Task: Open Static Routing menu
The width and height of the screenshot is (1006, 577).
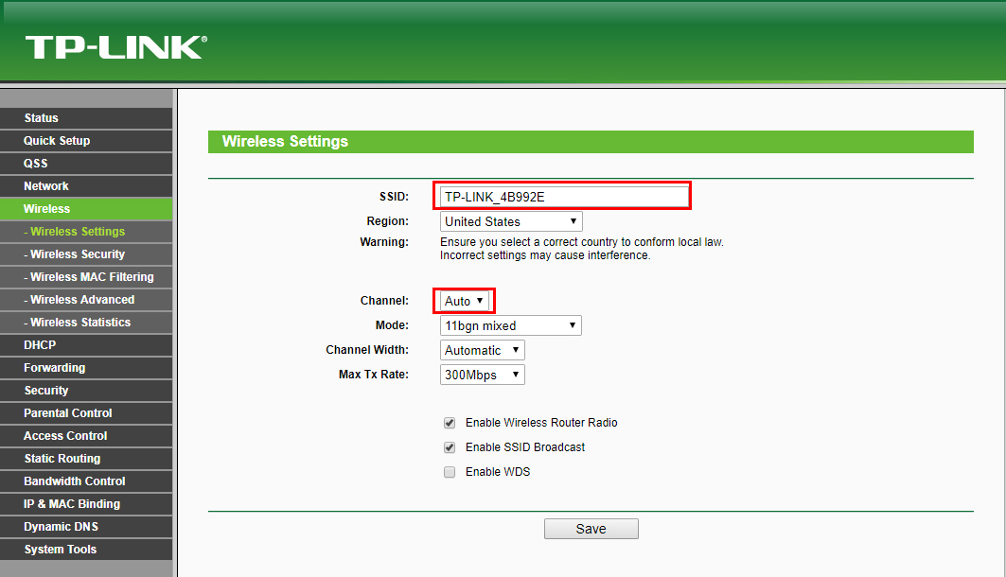Action: [86, 459]
